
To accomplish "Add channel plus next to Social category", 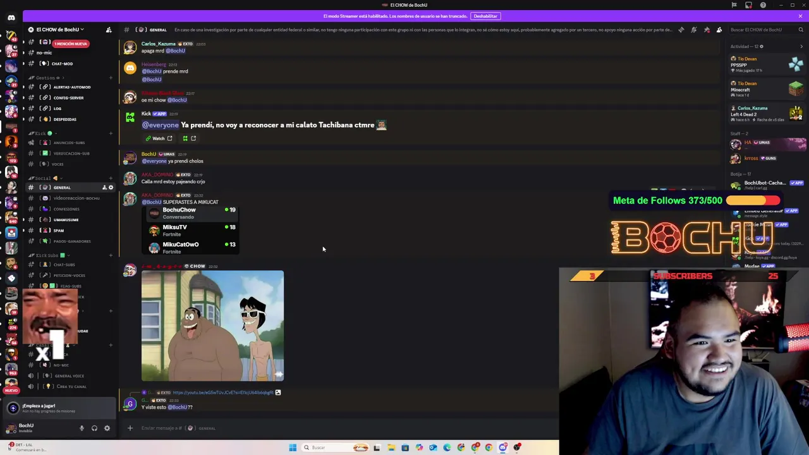I will click(111, 178).
